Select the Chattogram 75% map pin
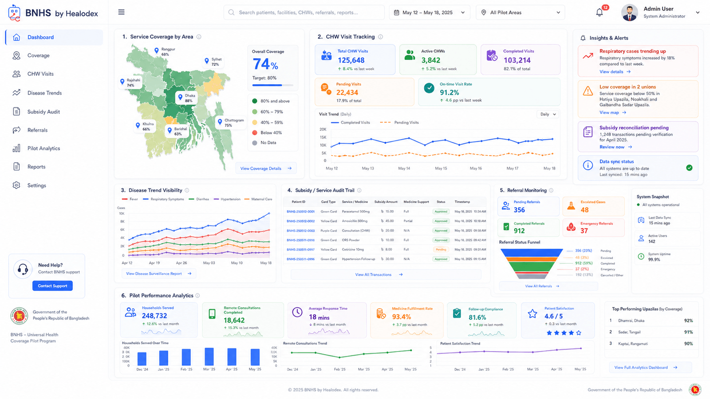This screenshot has height=399, width=710. pyautogui.click(x=220, y=121)
